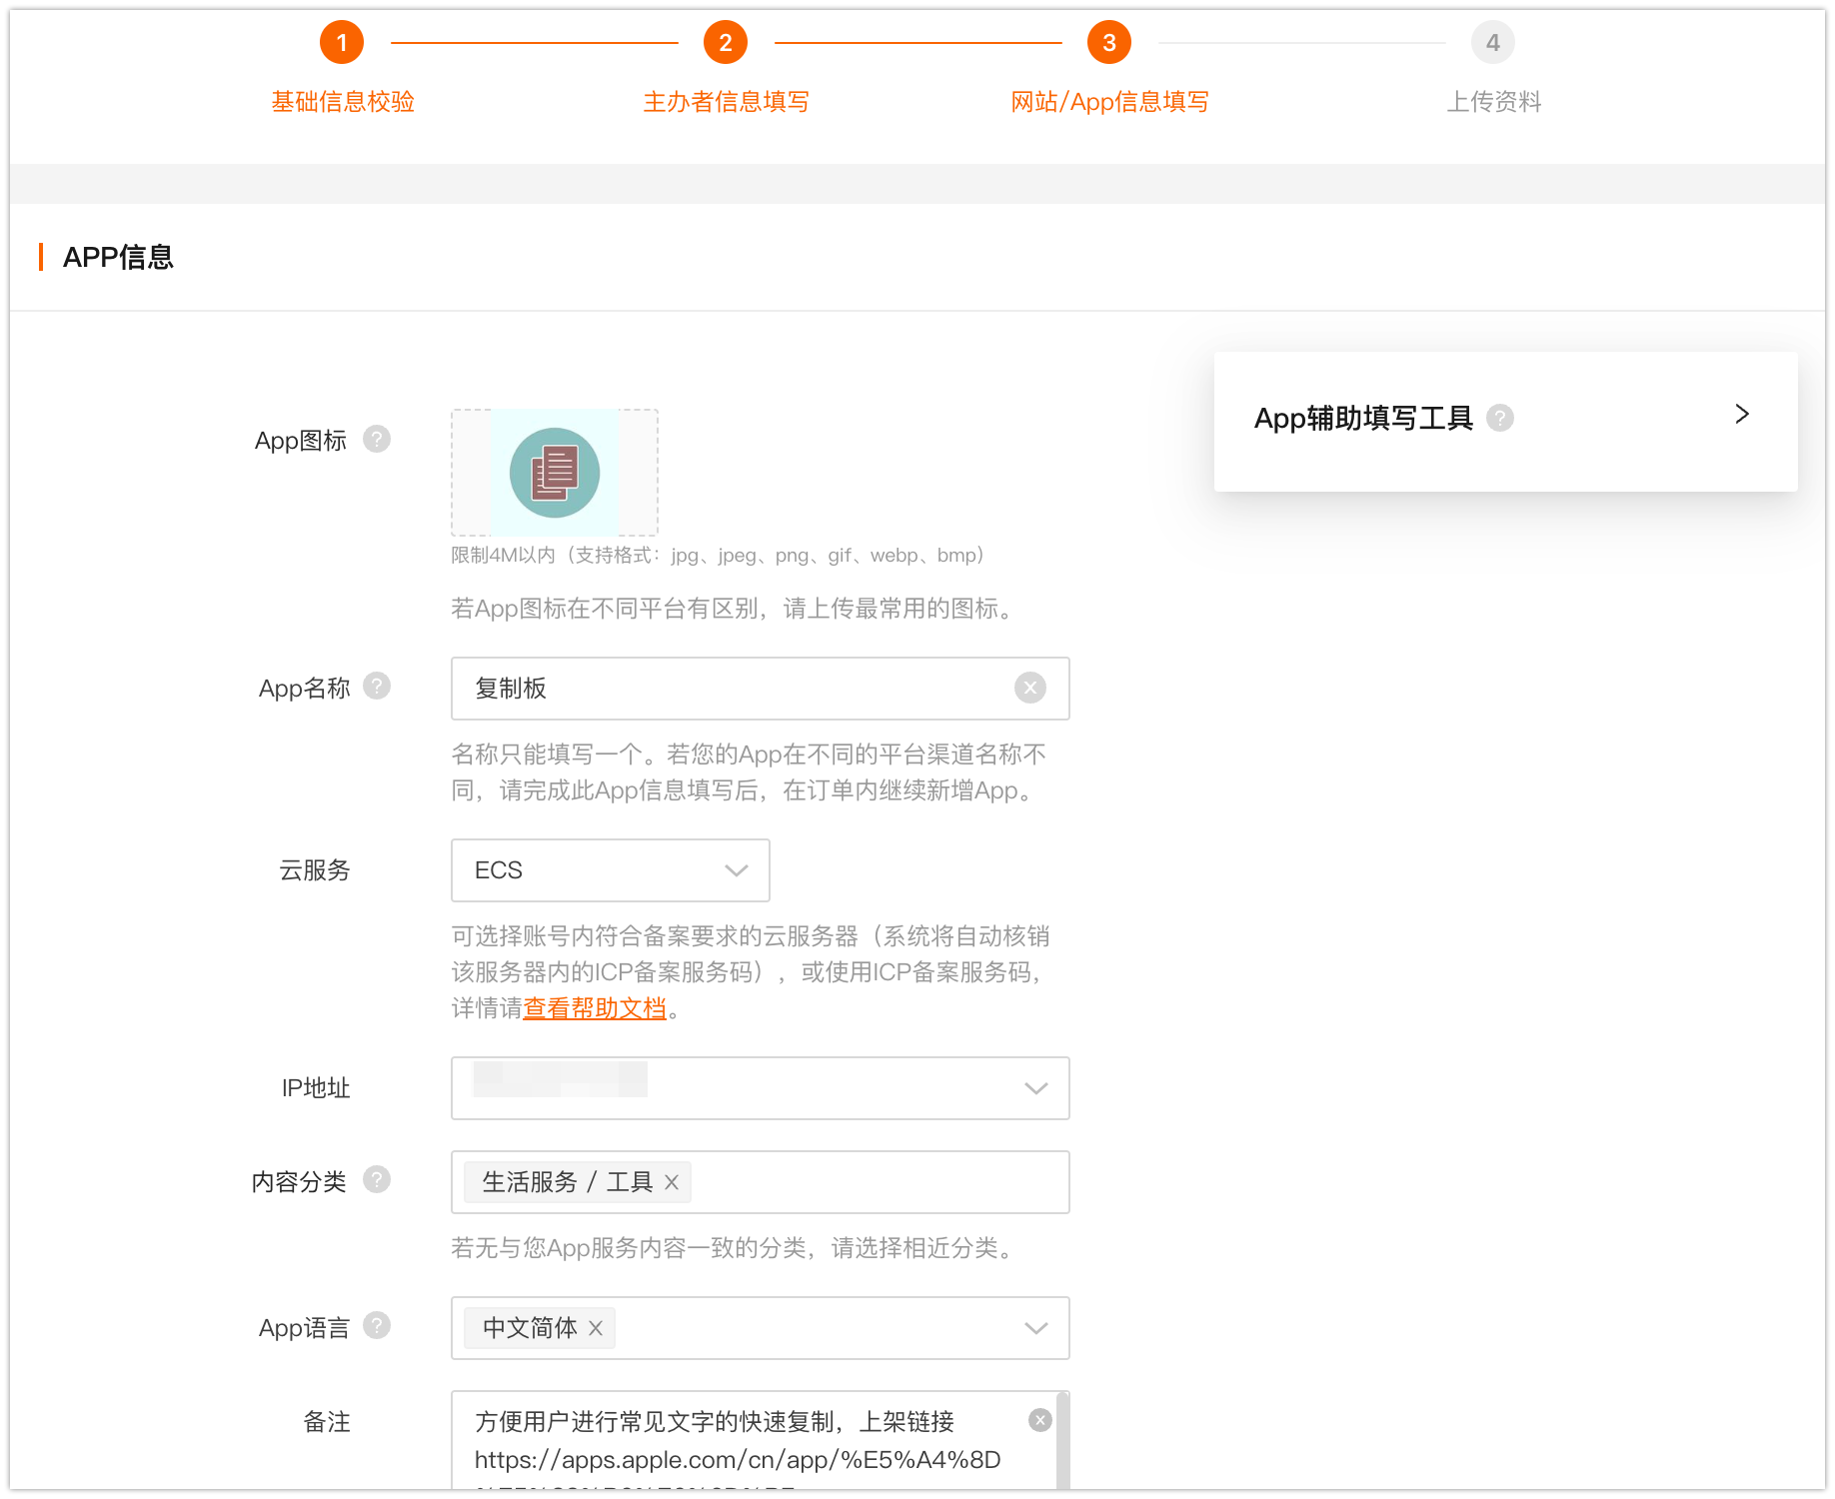Click the 内容分类 help icon
This screenshot has width=1835, height=1499.
(377, 1180)
